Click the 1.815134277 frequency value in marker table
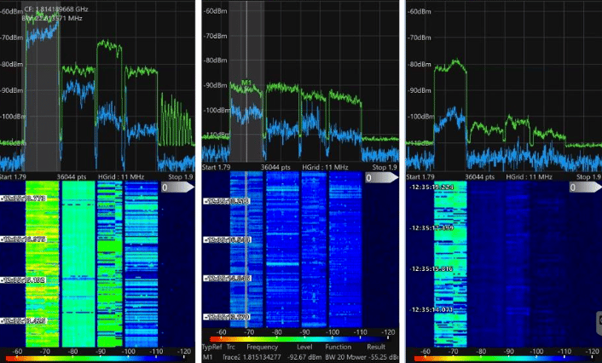 point(263,357)
